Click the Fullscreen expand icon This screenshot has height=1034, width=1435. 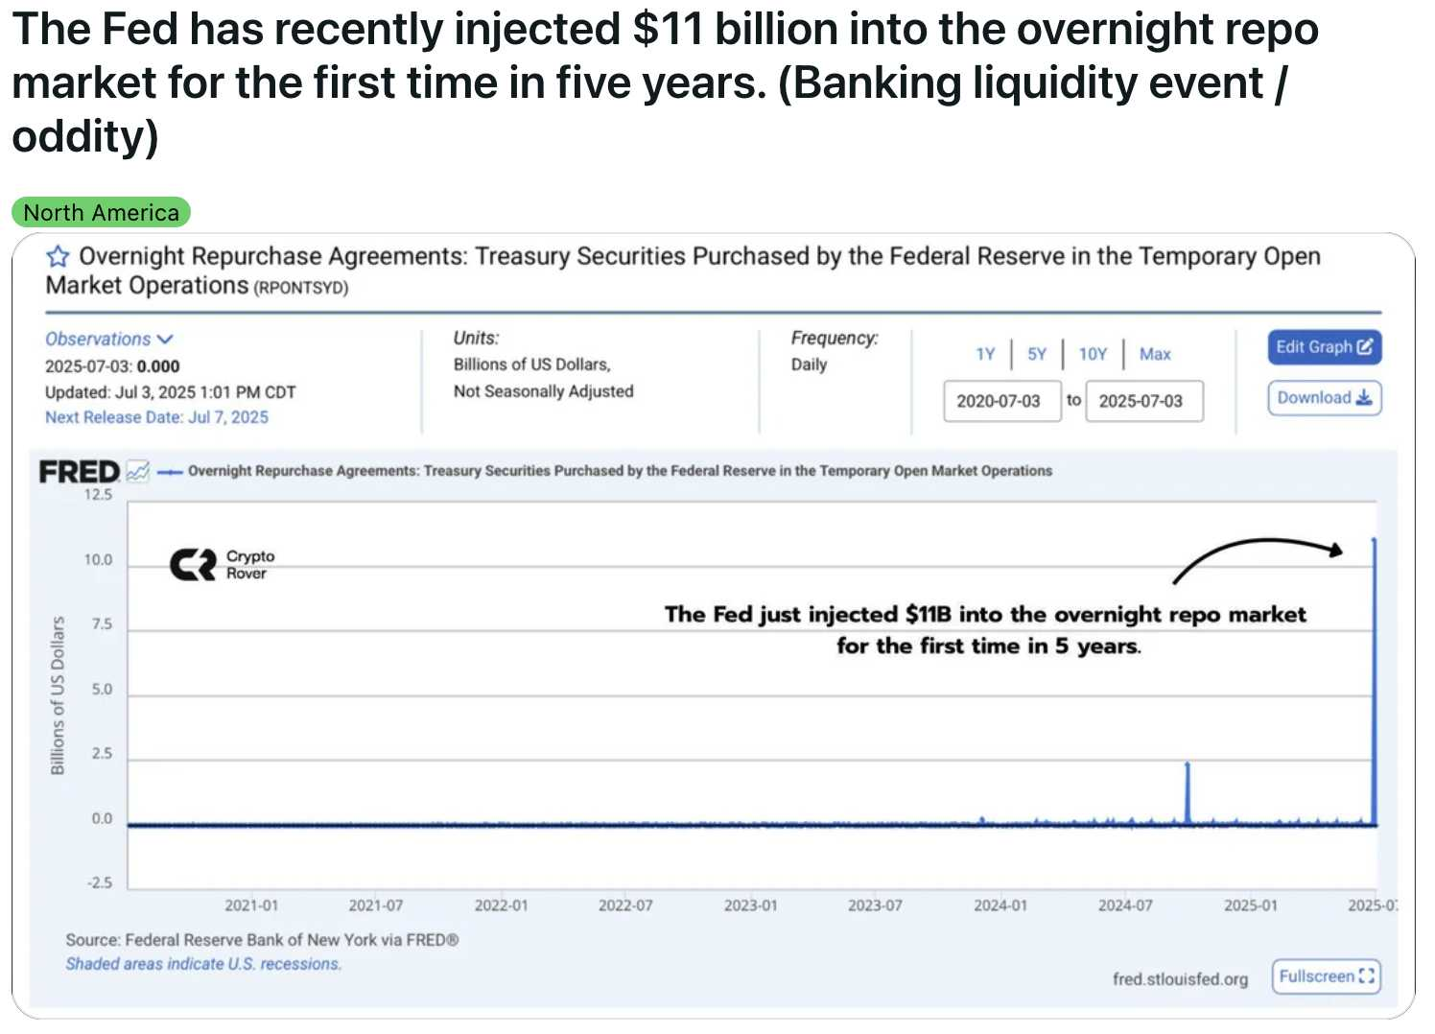(1367, 976)
